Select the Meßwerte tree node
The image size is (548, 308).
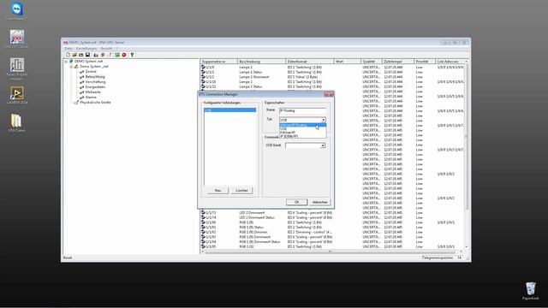pyautogui.click(x=93, y=92)
